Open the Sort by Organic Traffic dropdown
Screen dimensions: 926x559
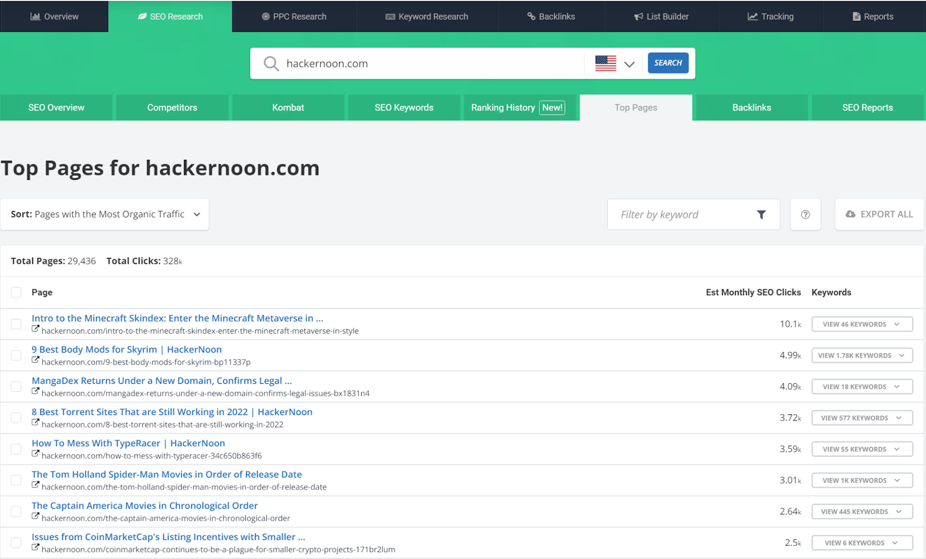click(105, 215)
